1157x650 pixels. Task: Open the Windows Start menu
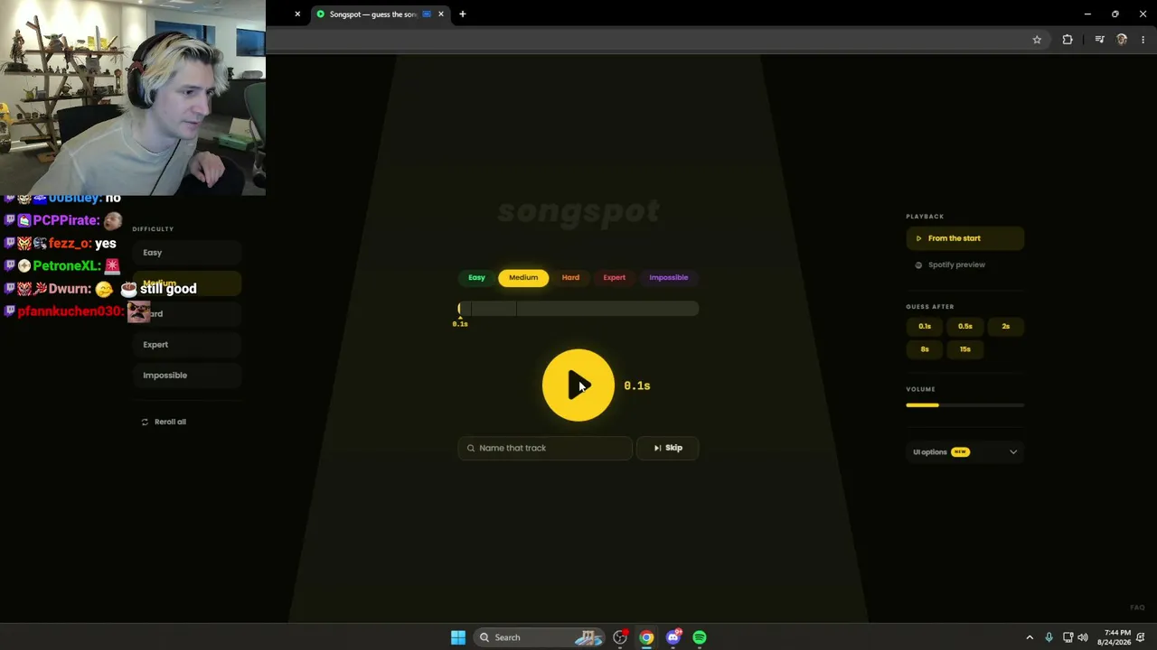(458, 637)
